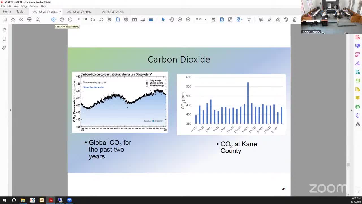
Task: Select the Adobe Acrobat taskbar icon
Action: point(51,200)
